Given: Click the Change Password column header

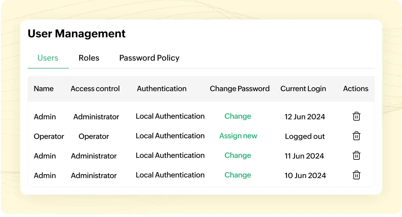Looking at the screenshot, I should coord(239,89).
